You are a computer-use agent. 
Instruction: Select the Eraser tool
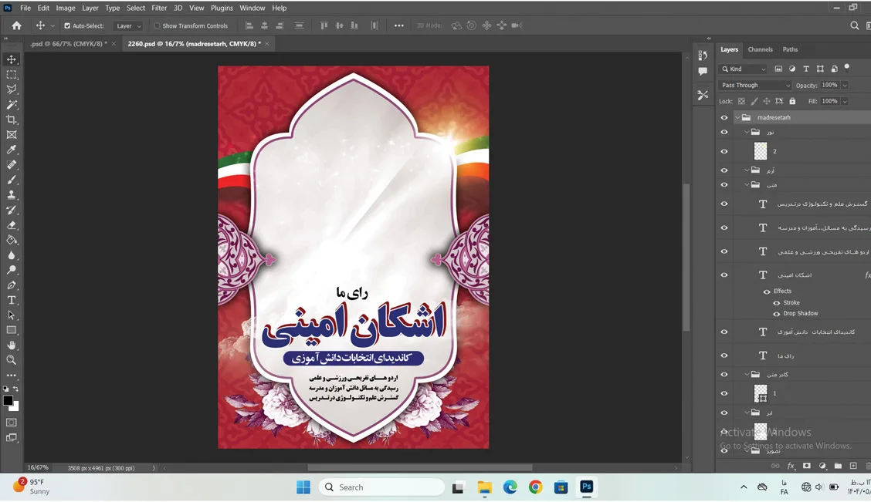pyautogui.click(x=11, y=225)
